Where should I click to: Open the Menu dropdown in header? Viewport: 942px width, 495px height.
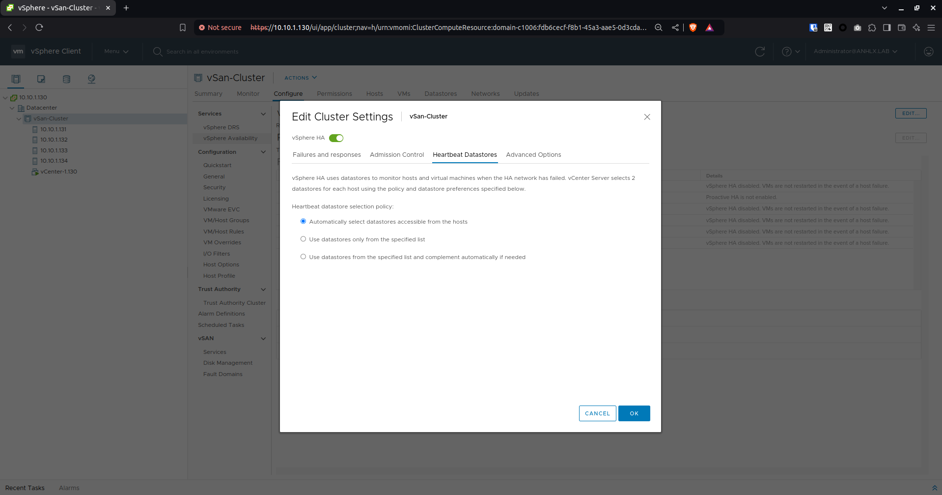point(116,52)
